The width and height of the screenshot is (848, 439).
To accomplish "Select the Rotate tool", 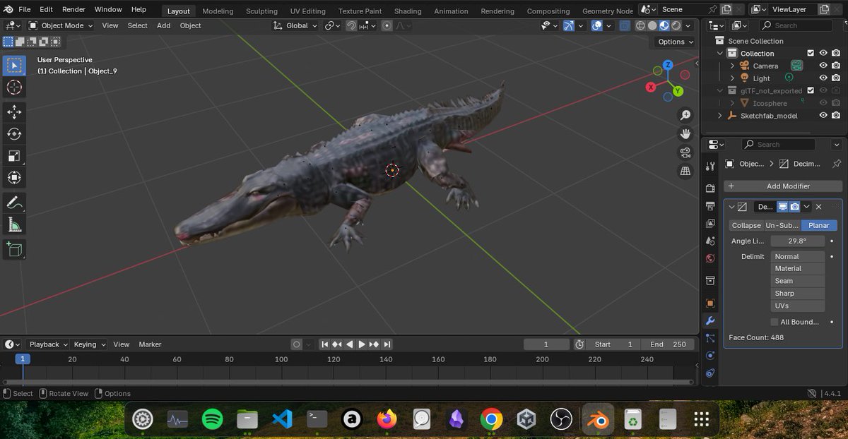I will click(x=14, y=133).
